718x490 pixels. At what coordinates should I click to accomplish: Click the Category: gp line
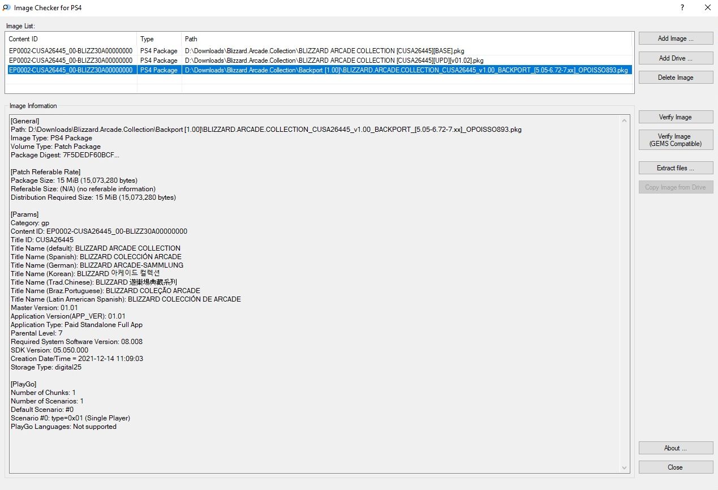pyautogui.click(x=30, y=223)
